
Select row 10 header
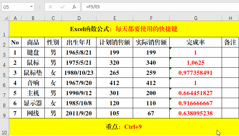pos(5,127)
